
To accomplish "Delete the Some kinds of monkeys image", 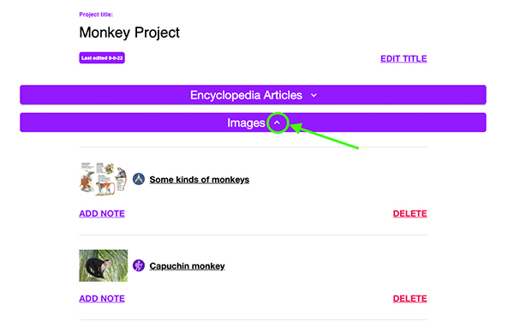I will click(409, 213).
